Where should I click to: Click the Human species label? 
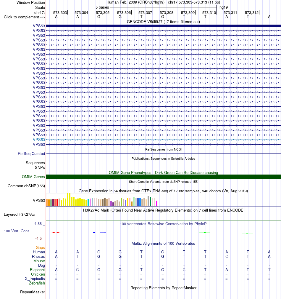[x=39, y=252]
